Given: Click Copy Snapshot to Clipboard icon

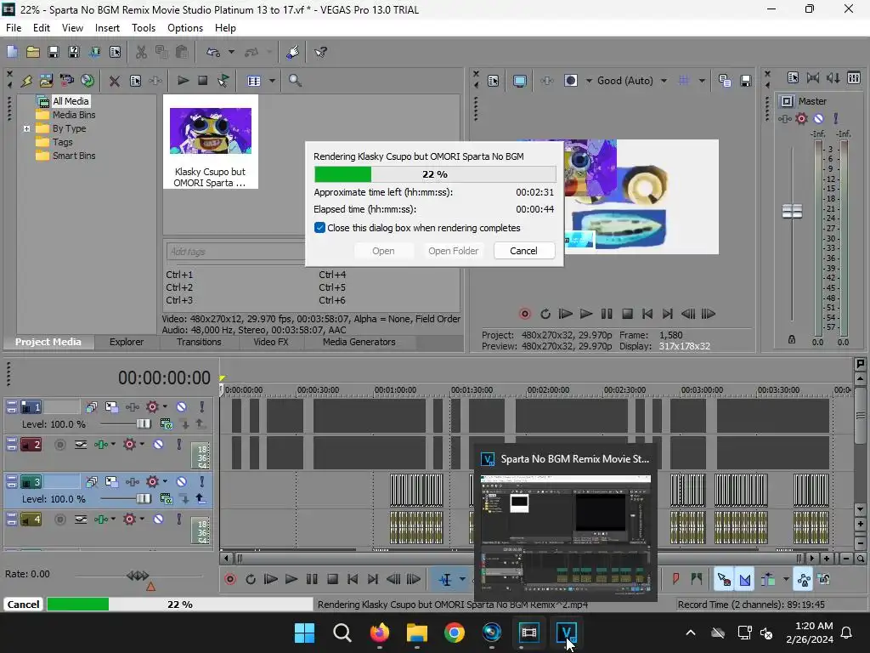Looking at the screenshot, I should [725, 81].
